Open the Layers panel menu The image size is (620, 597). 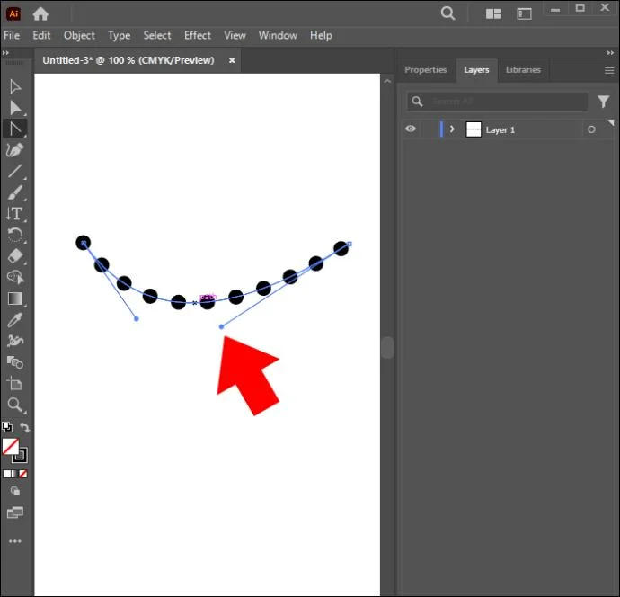[609, 70]
